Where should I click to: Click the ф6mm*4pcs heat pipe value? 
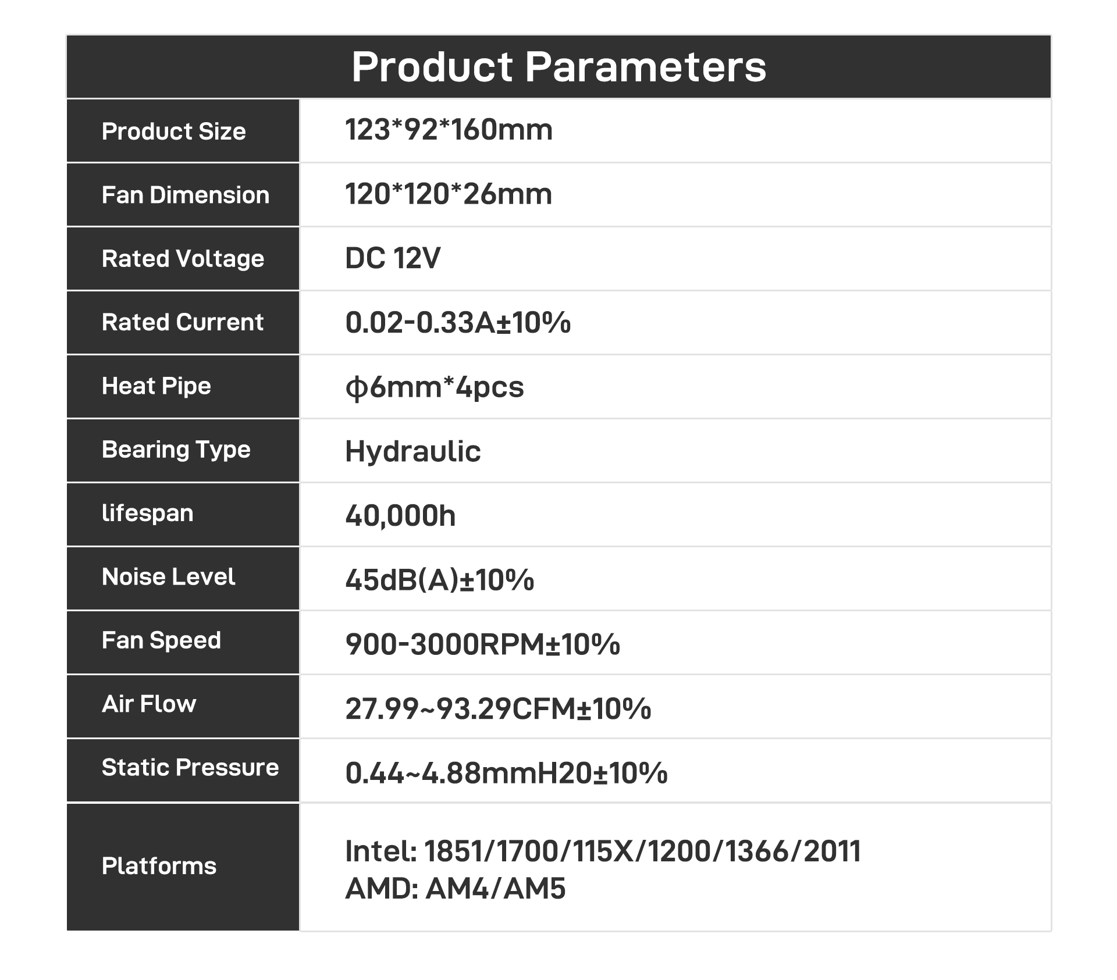click(x=435, y=387)
